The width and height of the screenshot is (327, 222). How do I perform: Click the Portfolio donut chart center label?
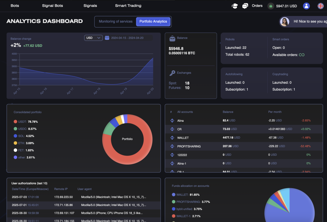point(127,139)
